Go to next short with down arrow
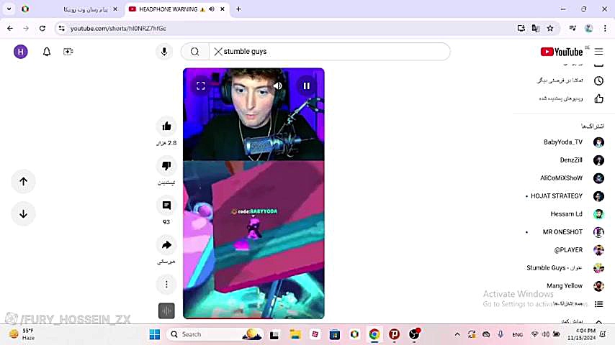 click(x=24, y=213)
